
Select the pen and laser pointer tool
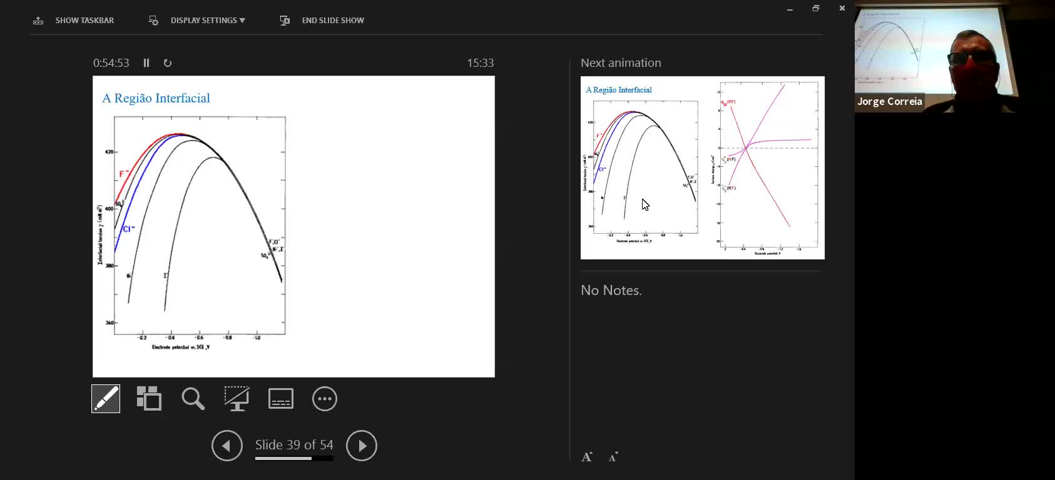(x=106, y=399)
